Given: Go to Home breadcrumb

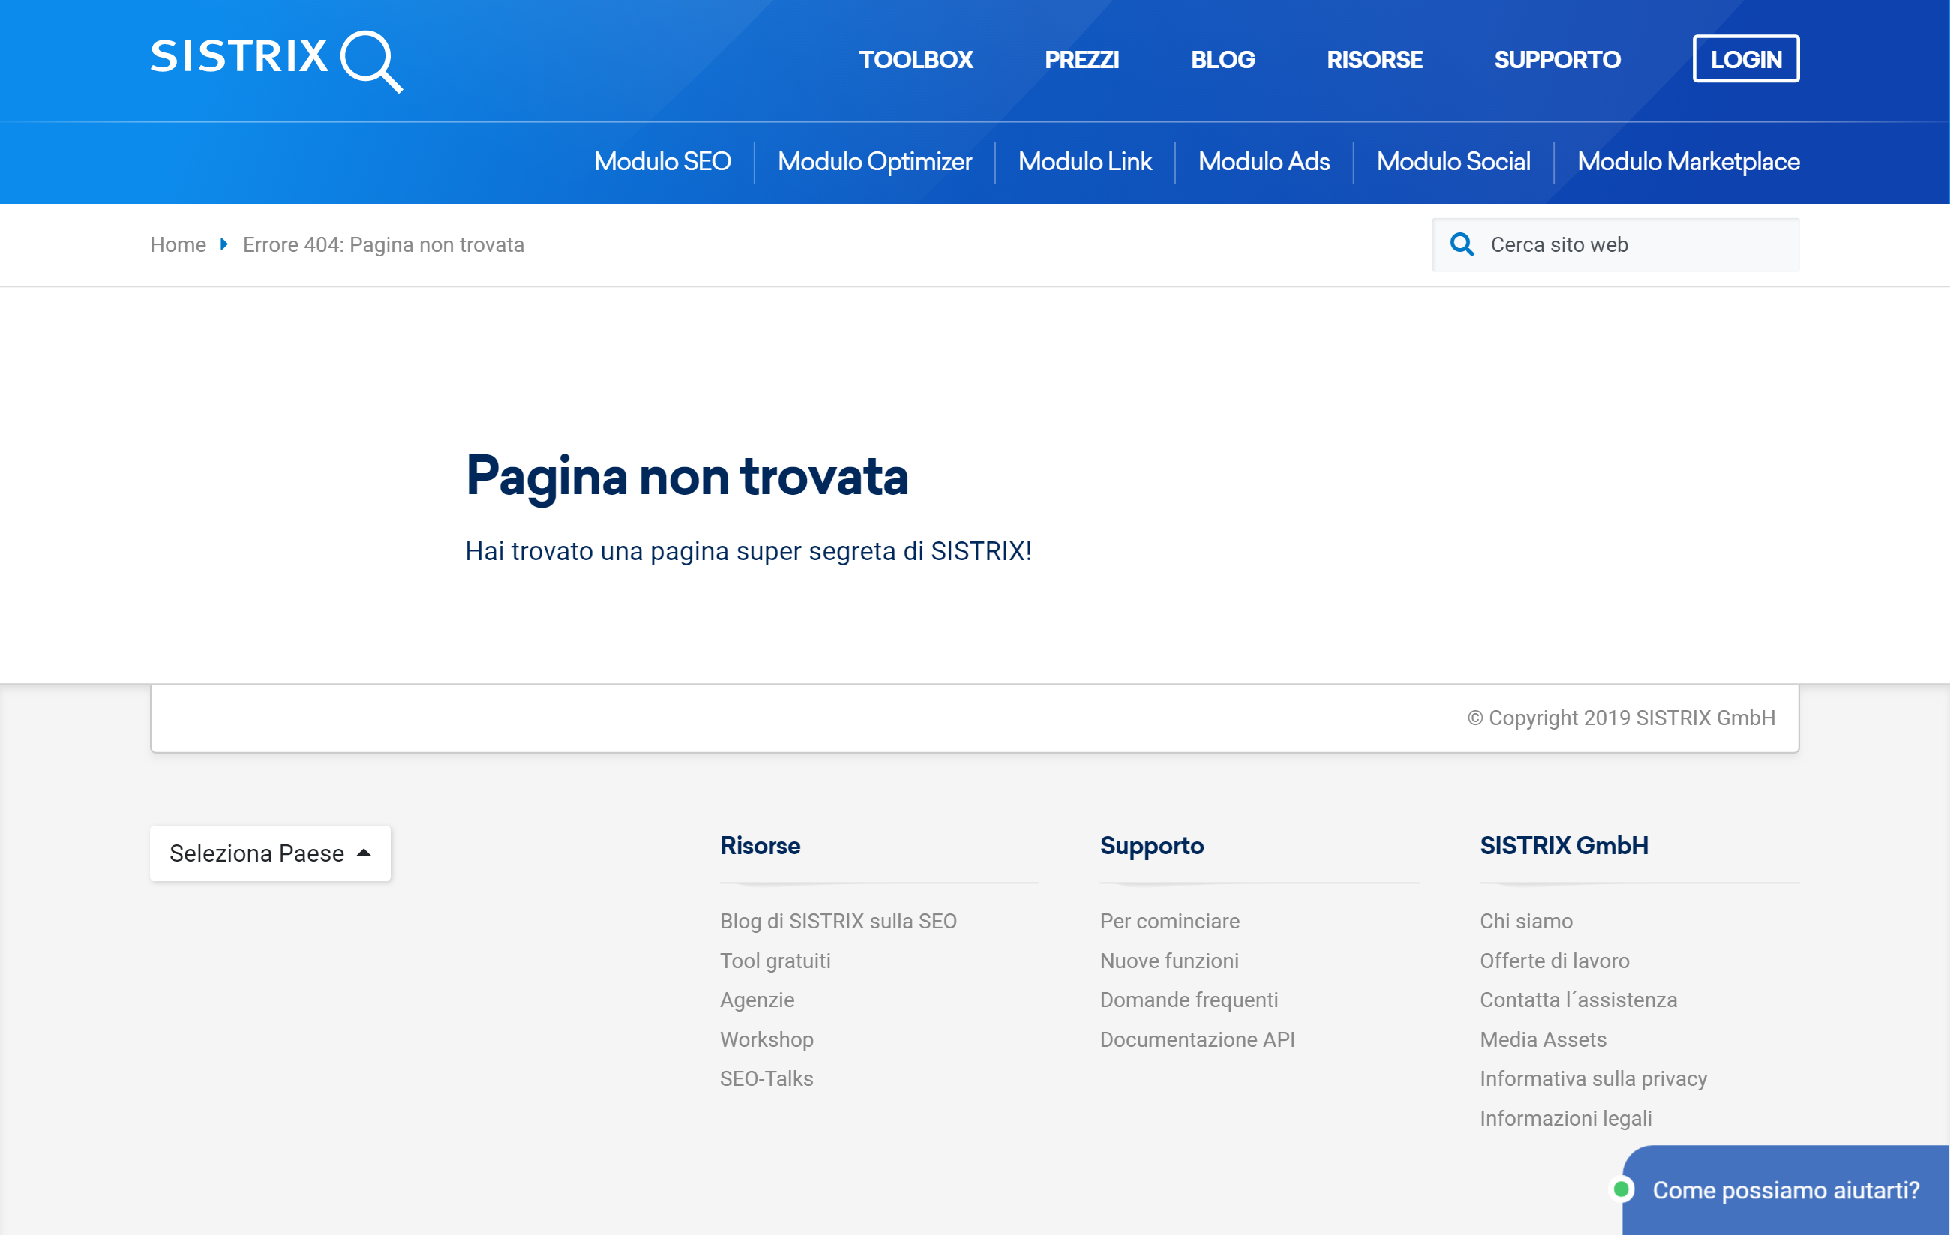Looking at the screenshot, I should [178, 244].
